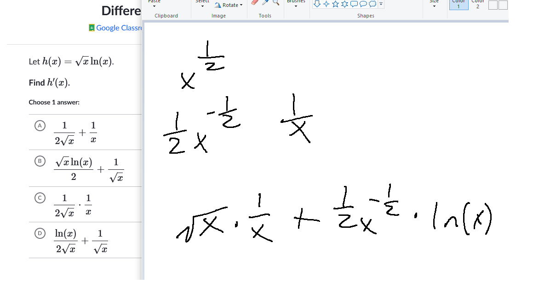
Task: Click the 'Image' group label
Action: point(218,16)
